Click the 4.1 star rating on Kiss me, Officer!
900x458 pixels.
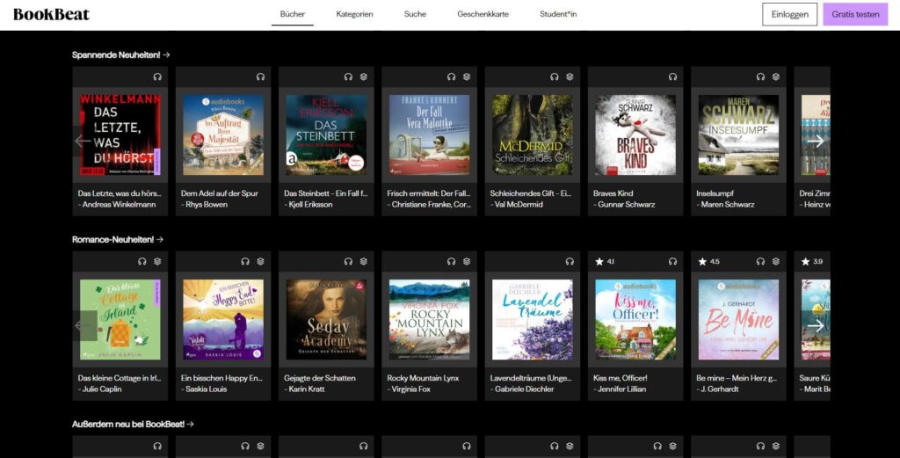click(x=606, y=261)
